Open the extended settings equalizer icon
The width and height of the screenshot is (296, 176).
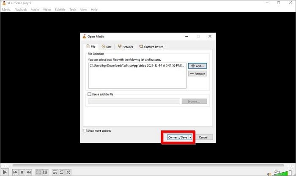point(45,172)
